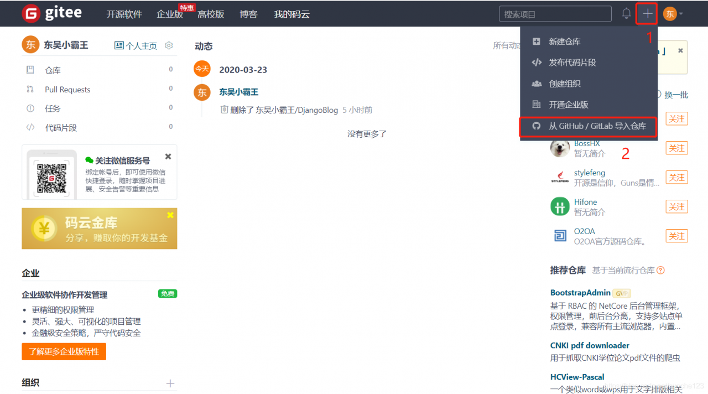Open the notifications bell

tap(626, 14)
